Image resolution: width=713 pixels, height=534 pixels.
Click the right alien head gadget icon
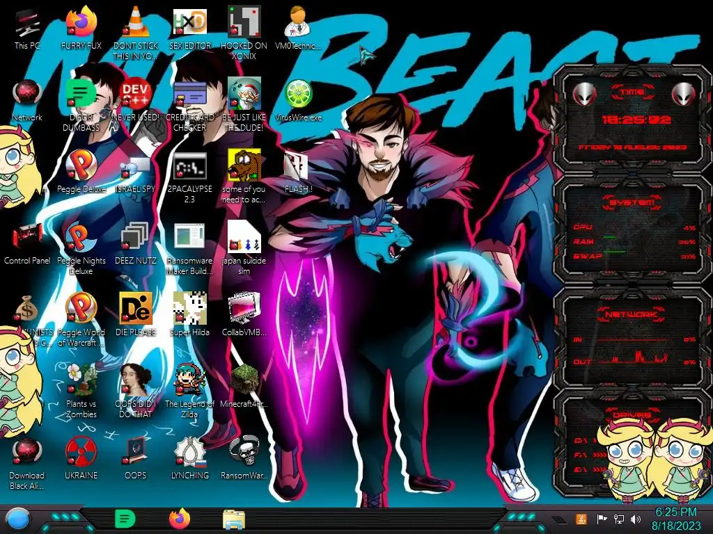click(684, 95)
